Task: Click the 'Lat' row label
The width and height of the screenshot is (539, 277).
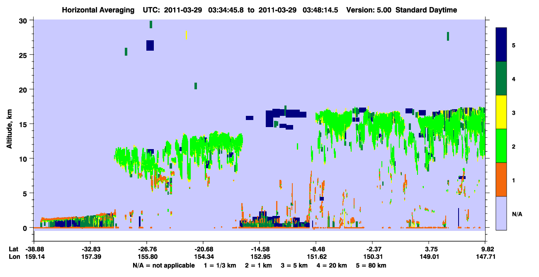Action: tap(13, 249)
